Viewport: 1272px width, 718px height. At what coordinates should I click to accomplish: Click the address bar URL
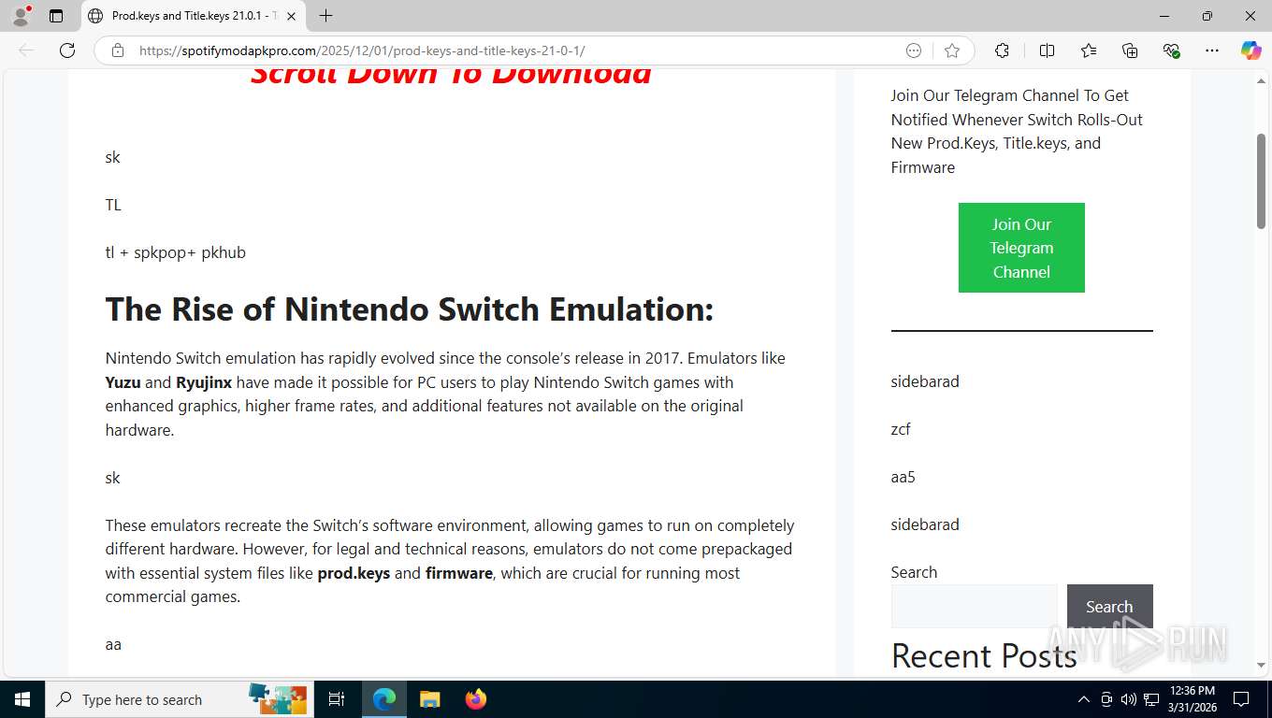pyautogui.click(x=362, y=50)
